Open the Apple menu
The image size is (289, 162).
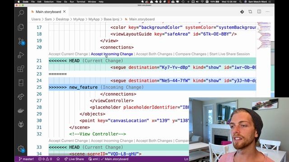click(x=19, y=2)
